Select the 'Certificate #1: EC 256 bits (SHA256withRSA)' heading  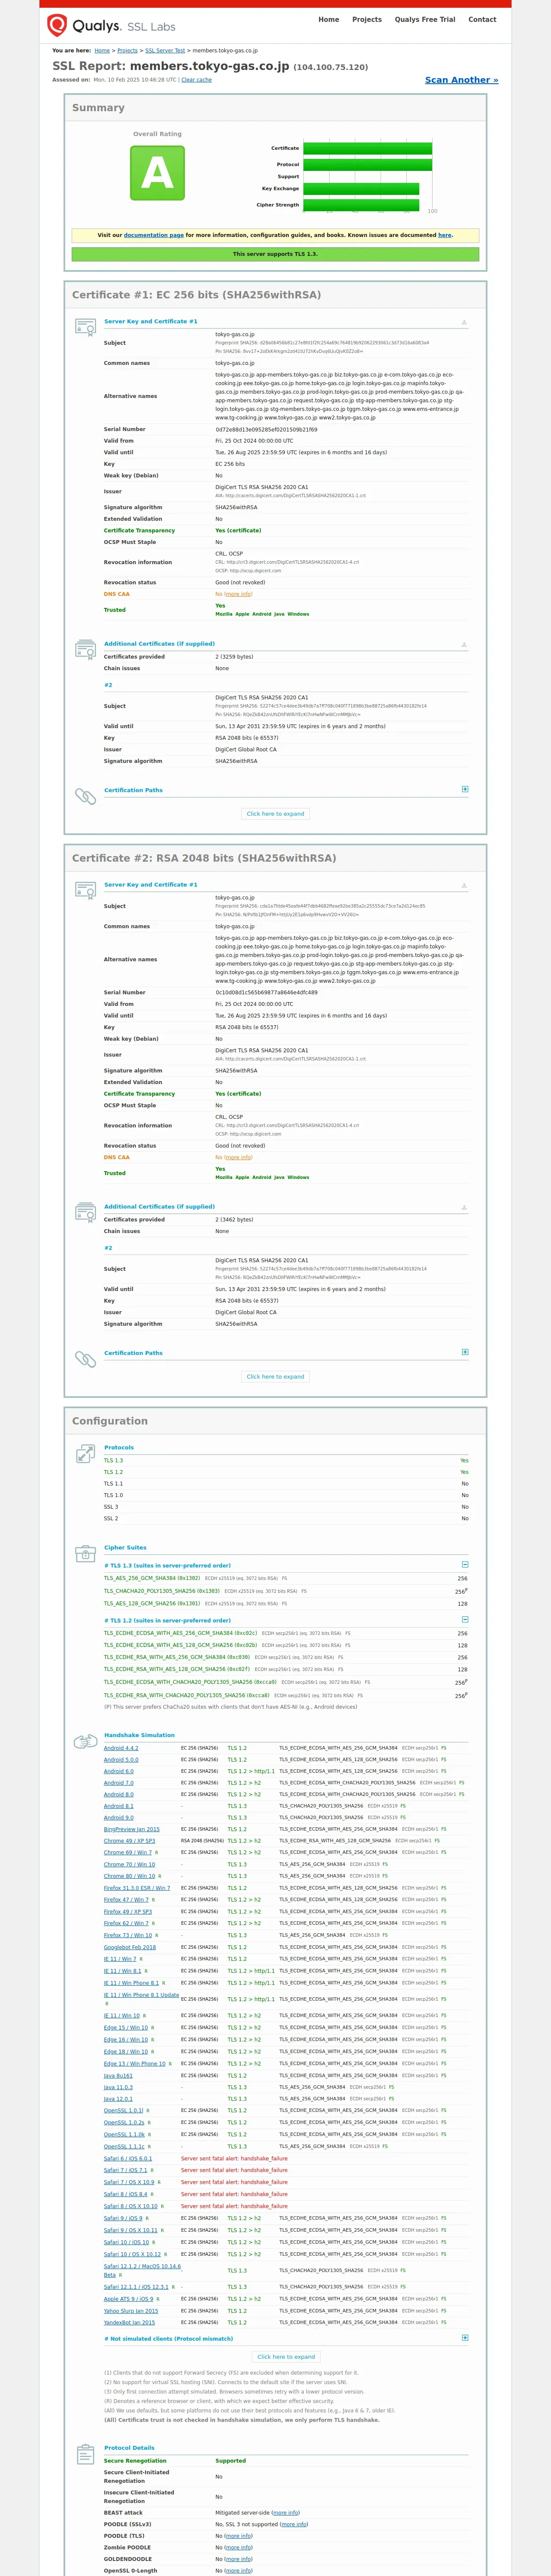(197, 295)
